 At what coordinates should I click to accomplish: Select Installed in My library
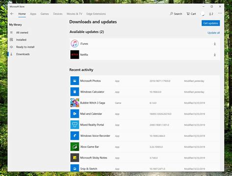pos(21,40)
